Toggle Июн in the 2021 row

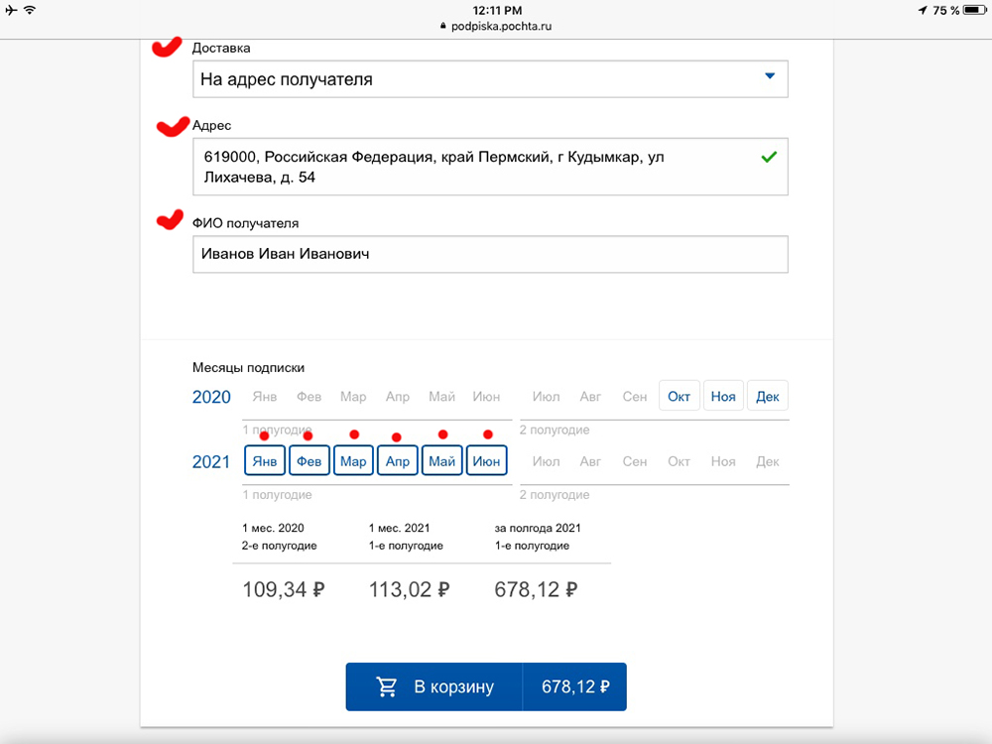point(486,460)
